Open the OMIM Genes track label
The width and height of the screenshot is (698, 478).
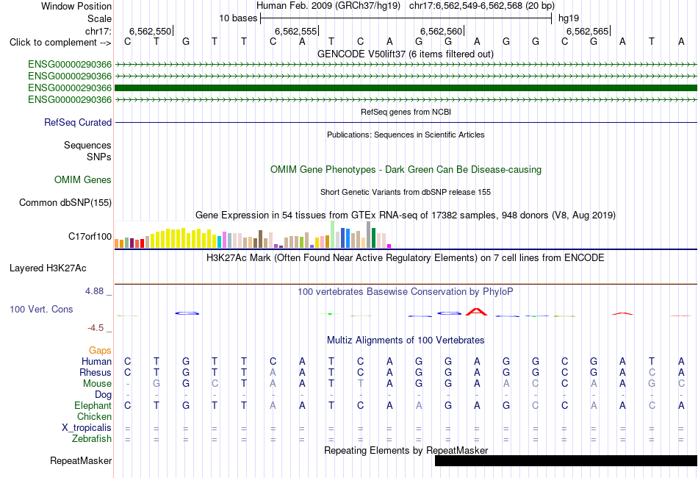[x=83, y=179]
